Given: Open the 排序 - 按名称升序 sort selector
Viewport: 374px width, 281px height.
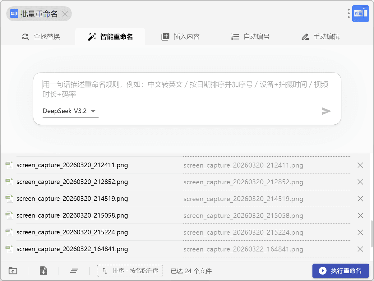Looking at the screenshot, I should [x=130, y=271].
